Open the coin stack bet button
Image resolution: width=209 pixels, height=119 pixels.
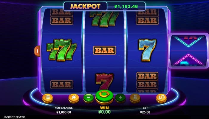135,98
